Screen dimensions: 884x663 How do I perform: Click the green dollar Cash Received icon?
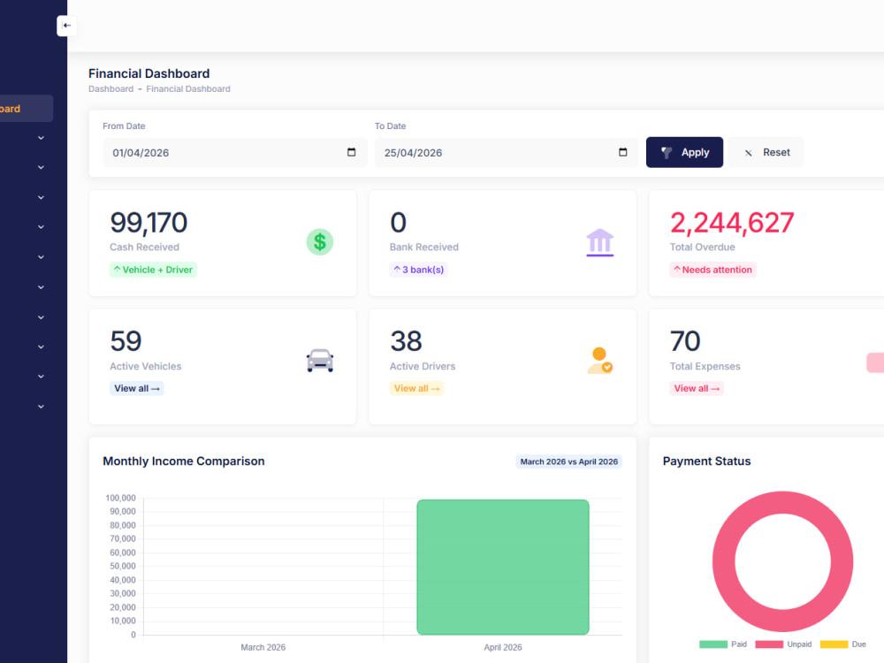(320, 242)
